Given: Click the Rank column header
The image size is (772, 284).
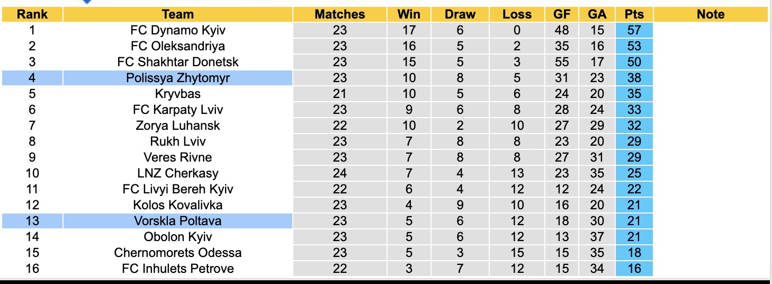Looking at the screenshot, I should tap(32, 14).
